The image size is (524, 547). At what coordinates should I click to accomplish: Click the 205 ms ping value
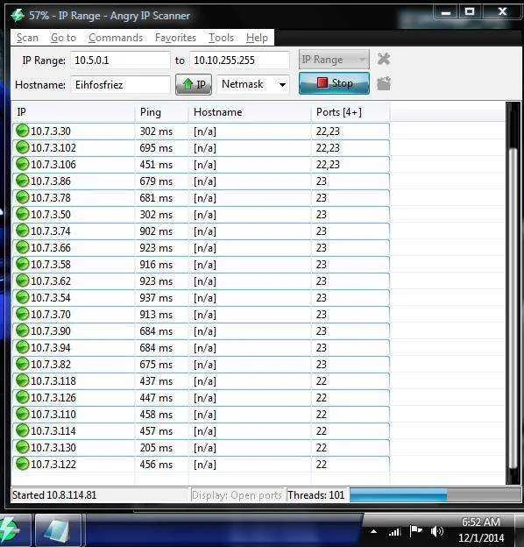[156, 448]
